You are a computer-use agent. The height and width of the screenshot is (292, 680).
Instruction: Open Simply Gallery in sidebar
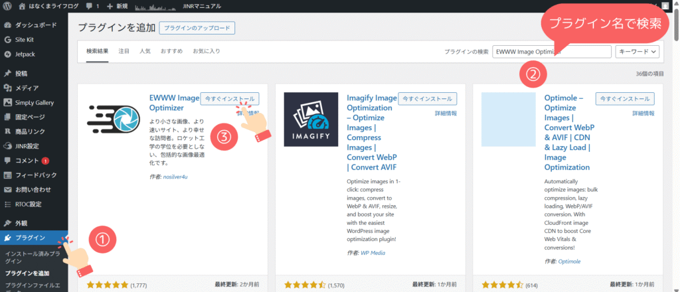coord(35,103)
